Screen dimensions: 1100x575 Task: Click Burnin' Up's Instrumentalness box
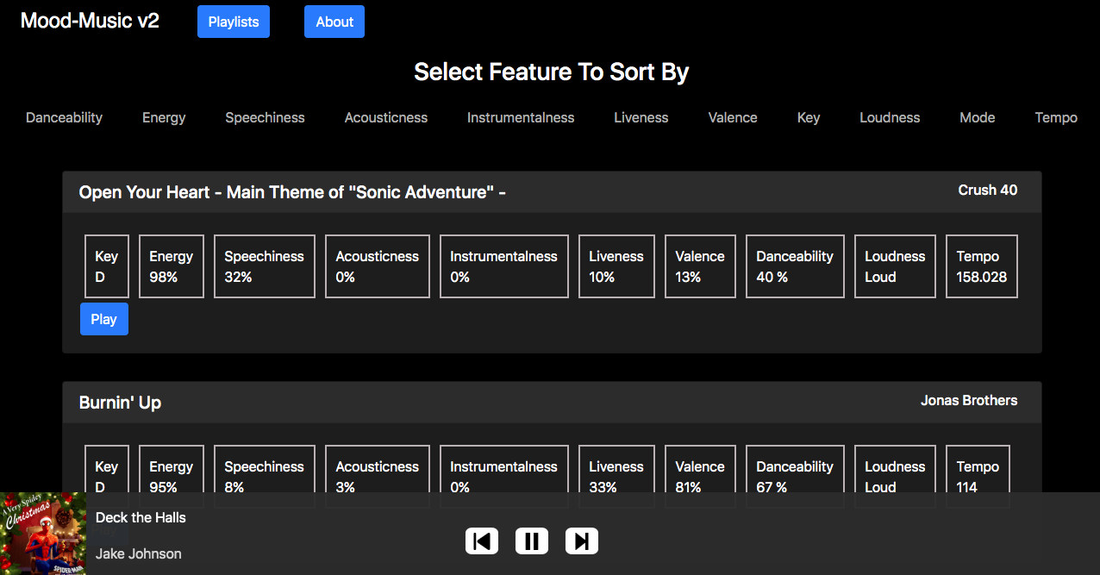click(504, 469)
